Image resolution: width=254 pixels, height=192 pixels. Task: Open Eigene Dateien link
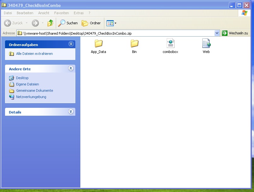(x=27, y=84)
